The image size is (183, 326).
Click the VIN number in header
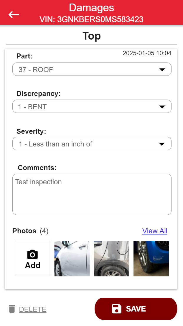pyautogui.click(x=91, y=19)
